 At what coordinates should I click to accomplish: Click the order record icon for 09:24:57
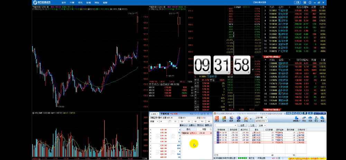(218, 133)
